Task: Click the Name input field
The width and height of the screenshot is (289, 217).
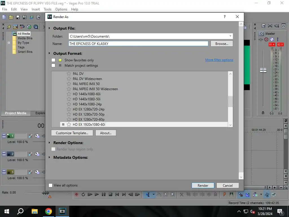Action: [138, 44]
